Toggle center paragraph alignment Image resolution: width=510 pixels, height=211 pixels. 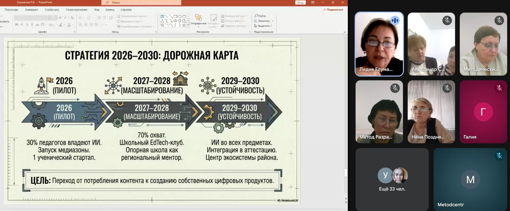click(x=86, y=25)
